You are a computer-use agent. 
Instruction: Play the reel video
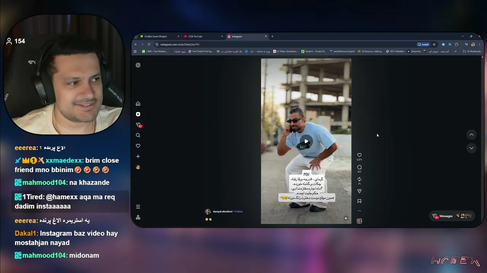click(x=306, y=141)
